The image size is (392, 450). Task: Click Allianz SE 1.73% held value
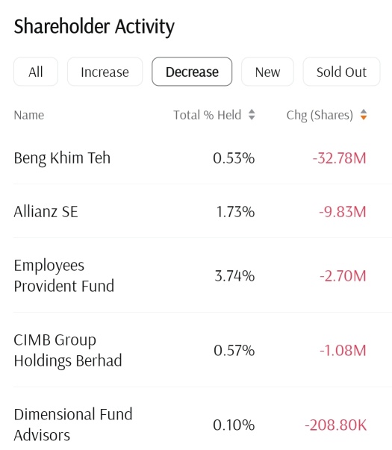click(235, 212)
